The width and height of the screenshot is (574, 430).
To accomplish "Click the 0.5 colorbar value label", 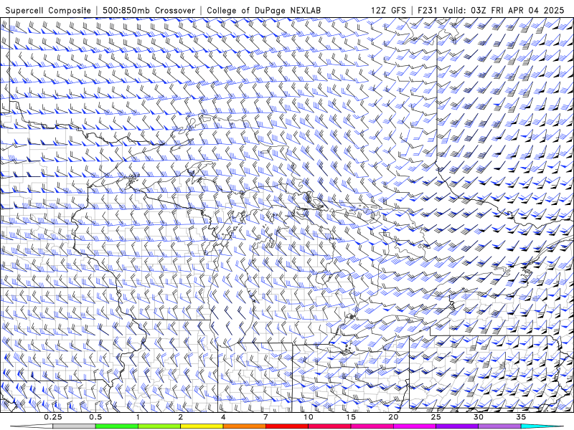I will click(95, 417).
